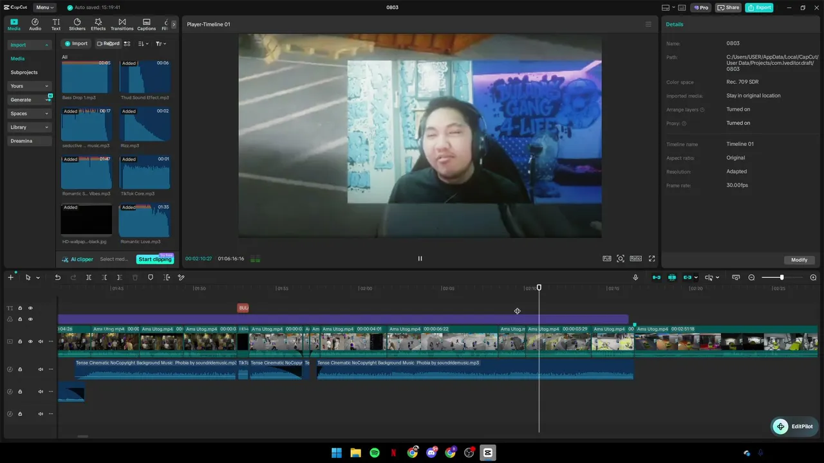
Task: Switch to the Effects tab
Action: [98, 24]
